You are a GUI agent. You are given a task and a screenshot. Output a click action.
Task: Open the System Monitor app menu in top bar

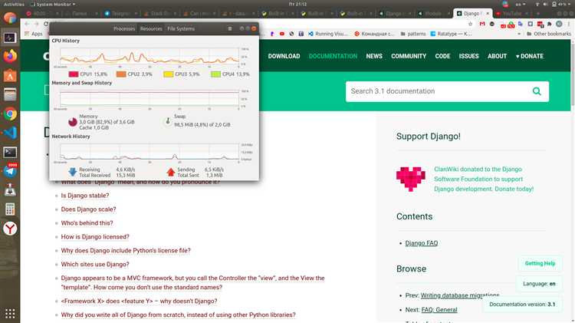point(52,4)
